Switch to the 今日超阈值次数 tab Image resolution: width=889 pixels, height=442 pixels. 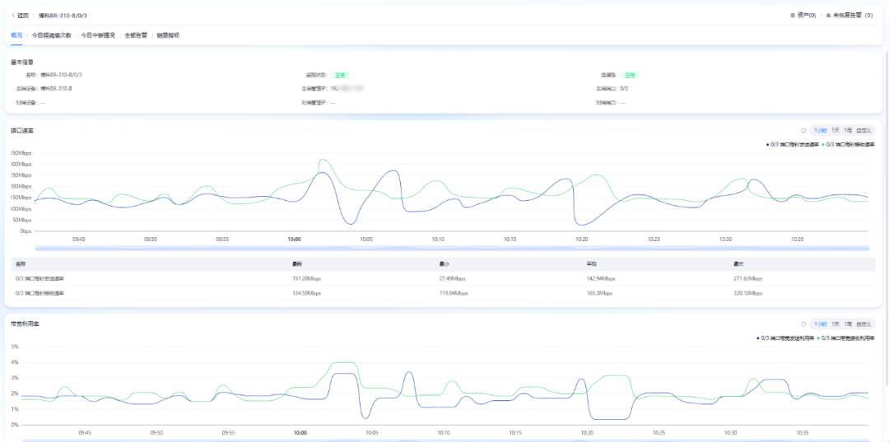52,35
